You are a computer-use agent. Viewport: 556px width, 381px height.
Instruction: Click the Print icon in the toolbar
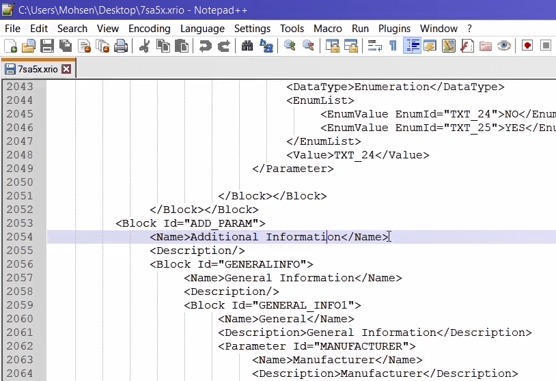point(121,46)
